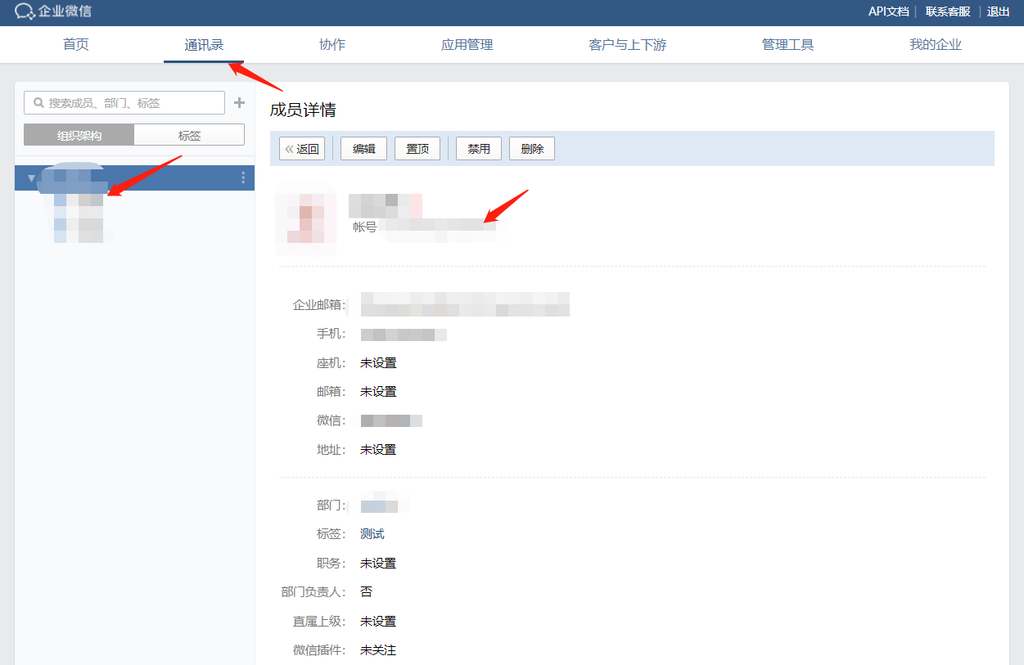The height and width of the screenshot is (665, 1024).
Task: Click the 禁用 button
Action: (x=478, y=149)
